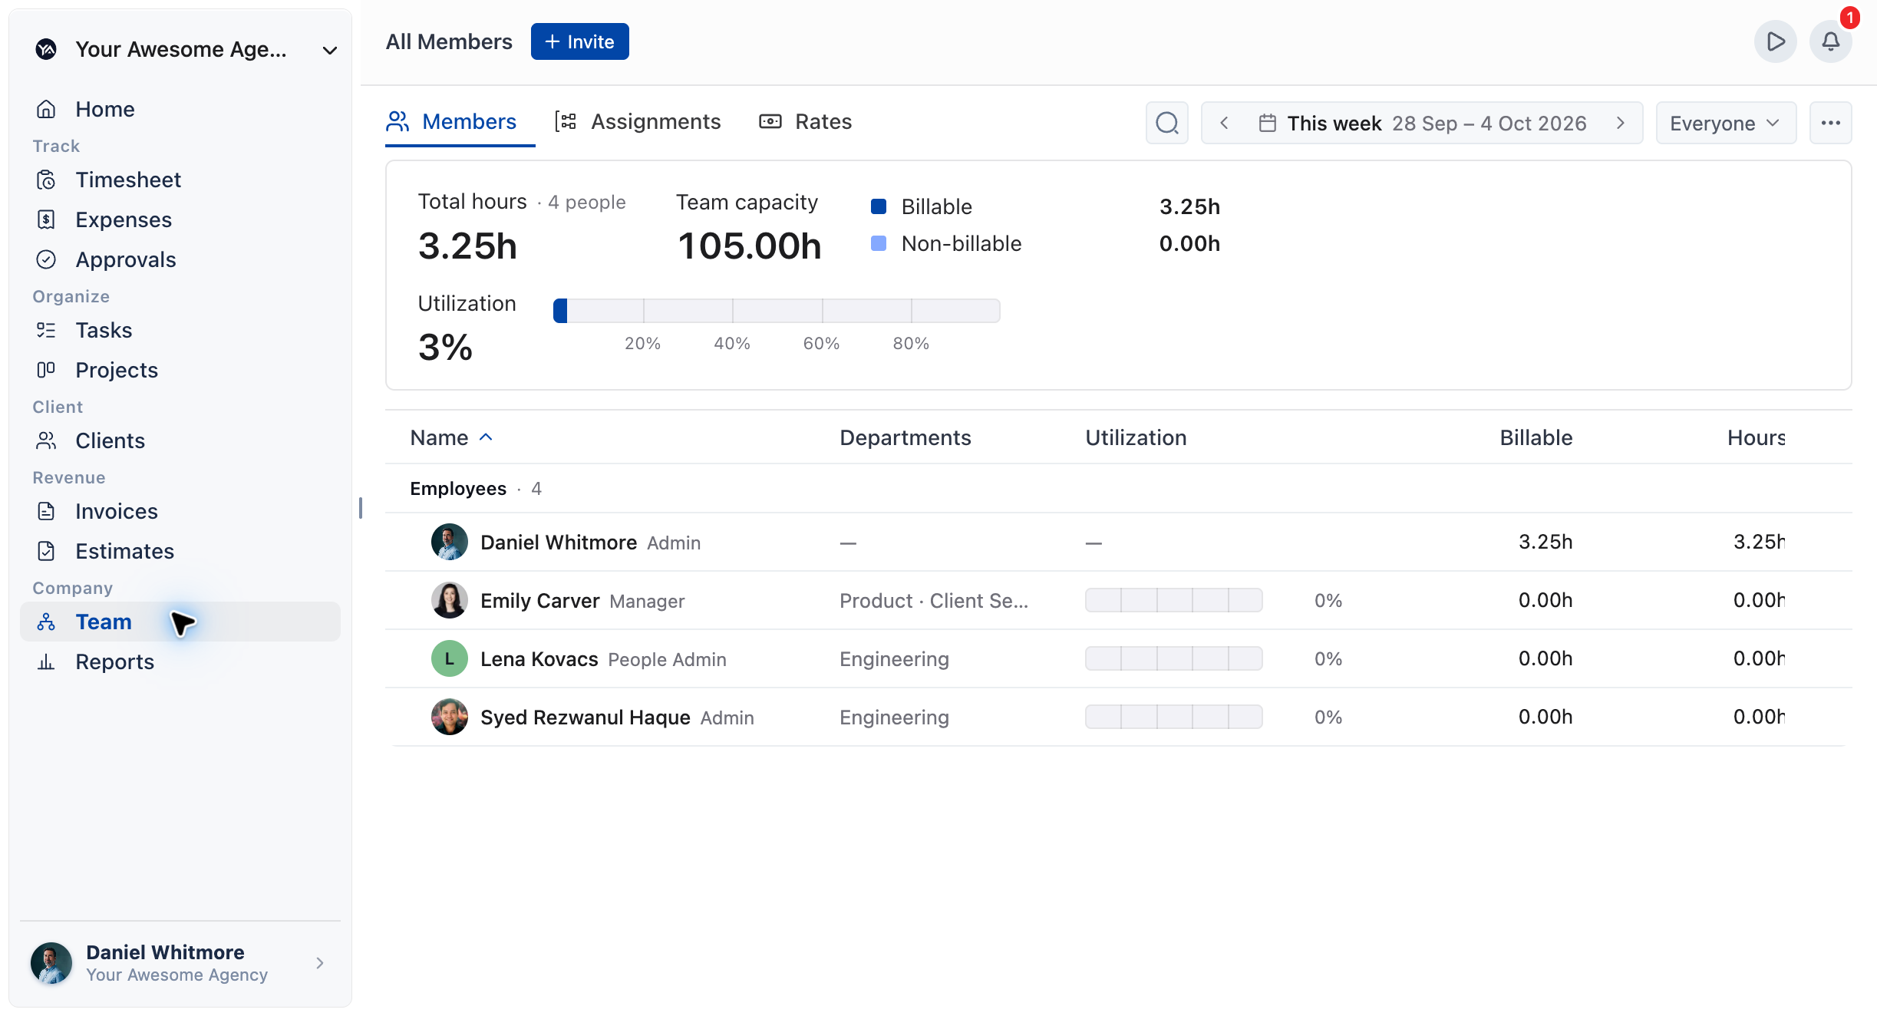Click Lena Kovacs avatar
Image resolution: width=1877 pixels, height=1016 pixels.
coord(450,658)
